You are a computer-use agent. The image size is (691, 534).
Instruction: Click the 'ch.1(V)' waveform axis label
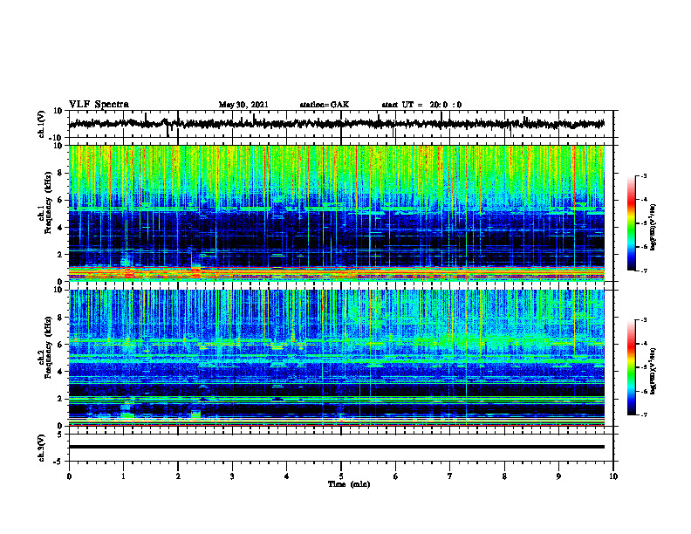tap(42, 124)
